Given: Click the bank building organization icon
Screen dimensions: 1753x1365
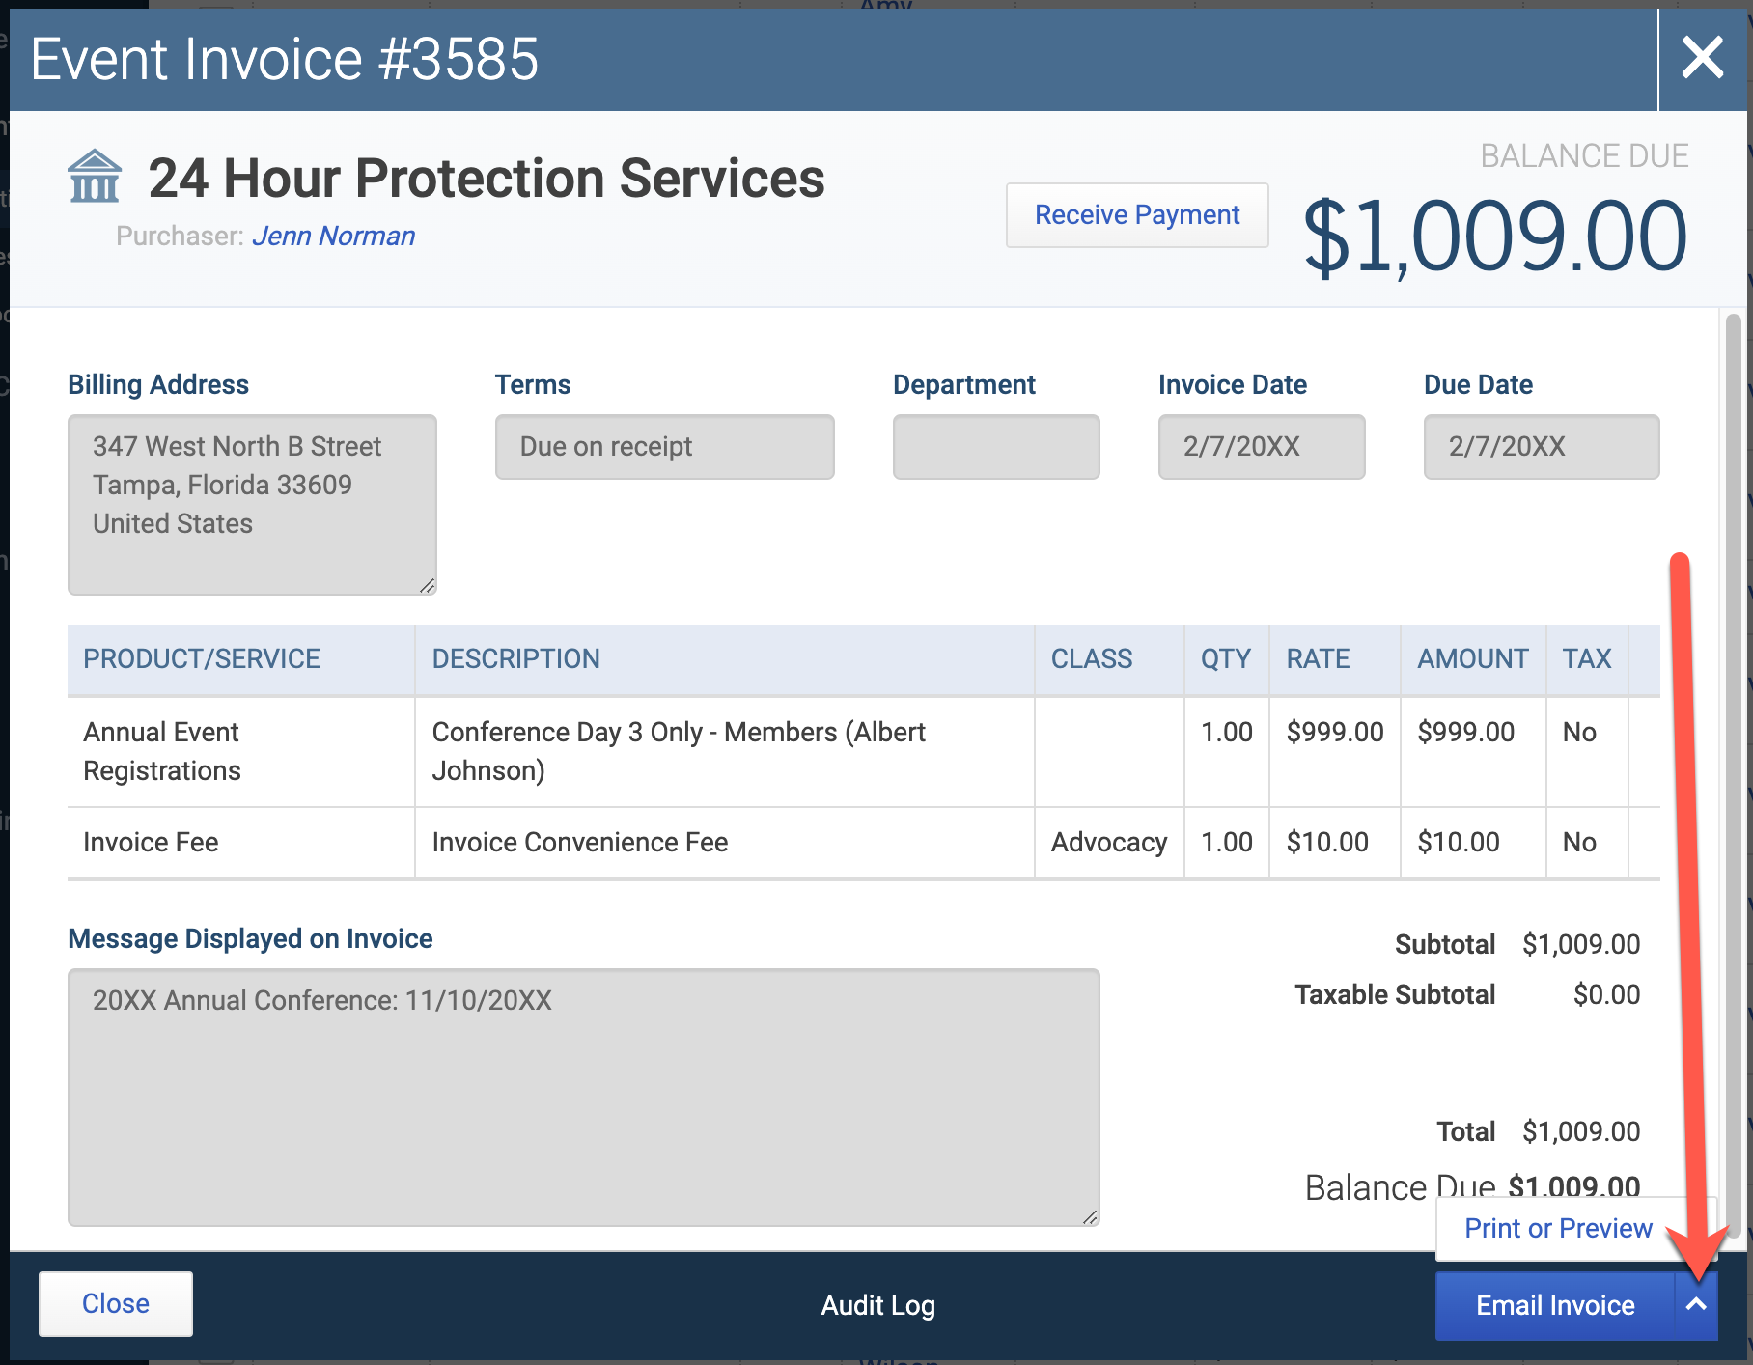Looking at the screenshot, I should (x=95, y=177).
